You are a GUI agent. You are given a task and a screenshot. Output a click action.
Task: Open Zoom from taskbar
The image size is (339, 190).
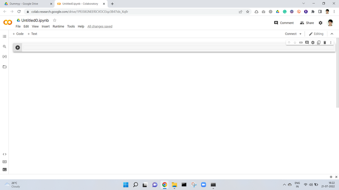pyautogui.click(x=203, y=185)
